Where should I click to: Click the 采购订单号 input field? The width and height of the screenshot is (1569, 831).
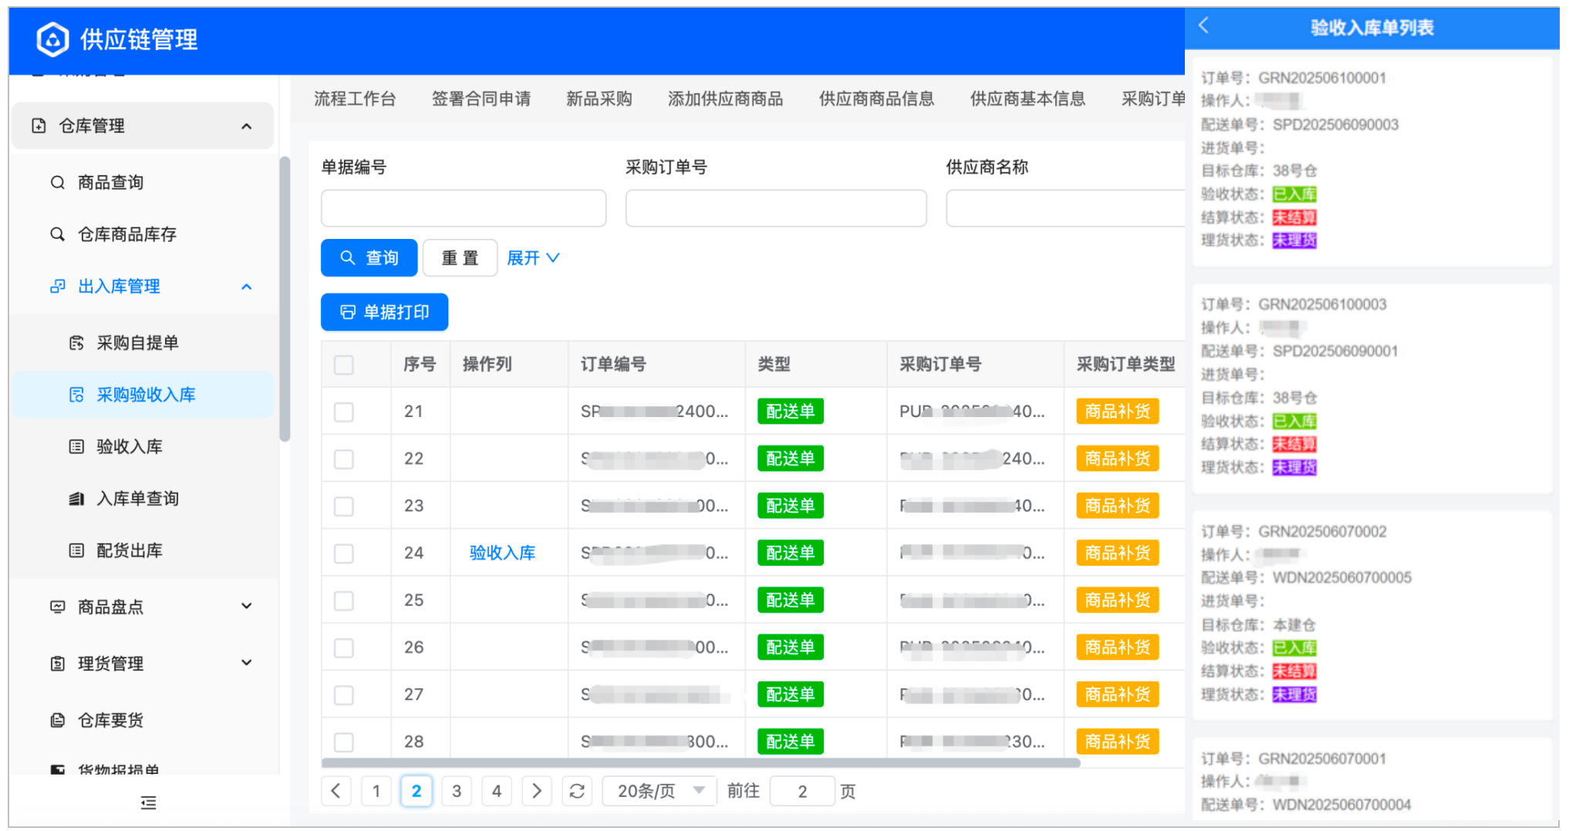point(776,208)
